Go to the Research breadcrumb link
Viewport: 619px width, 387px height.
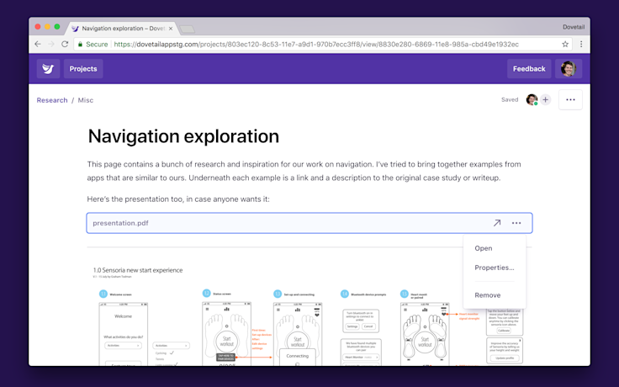pyautogui.click(x=52, y=100)
